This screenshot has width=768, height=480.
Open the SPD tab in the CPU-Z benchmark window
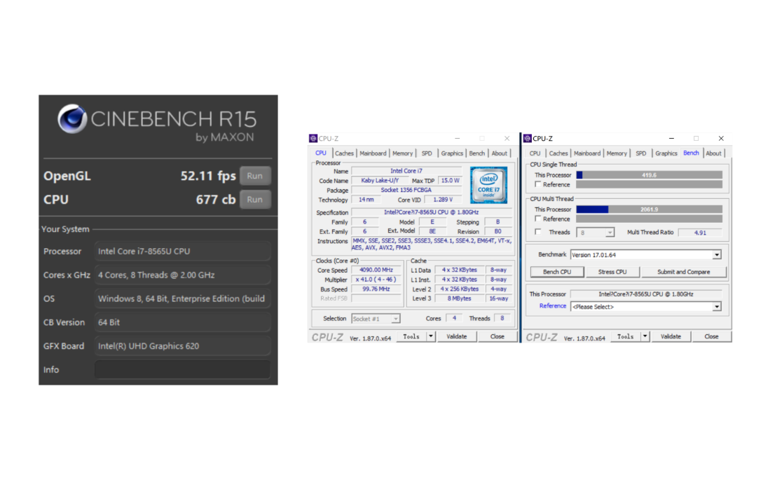pos(641,153)
